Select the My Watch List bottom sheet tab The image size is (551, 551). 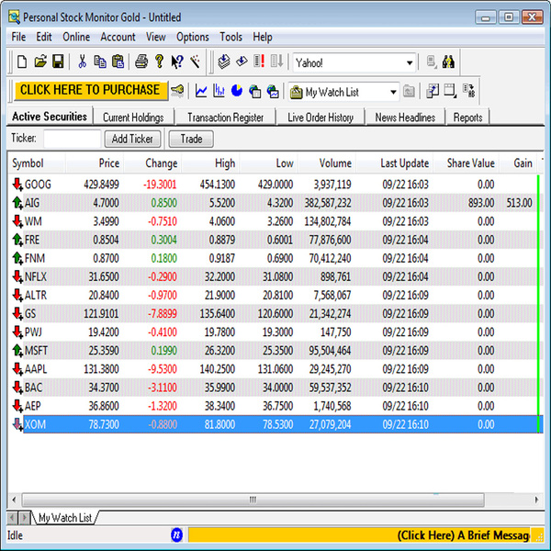click(65, 518)
